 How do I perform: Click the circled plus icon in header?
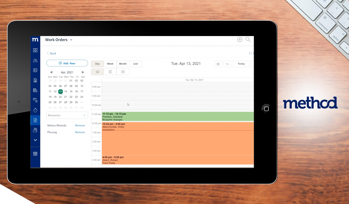click(x=240, y=40)
